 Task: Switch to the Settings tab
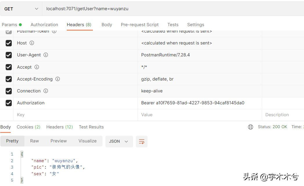tap(195, 25)
